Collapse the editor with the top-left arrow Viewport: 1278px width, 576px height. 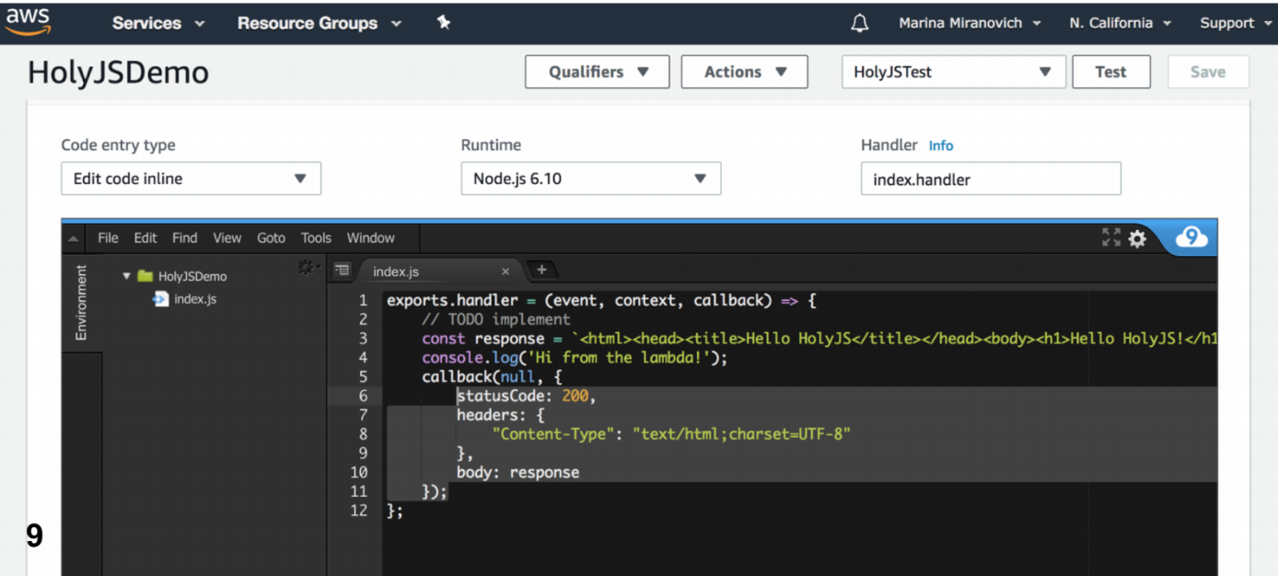click(x=73, y=237)
